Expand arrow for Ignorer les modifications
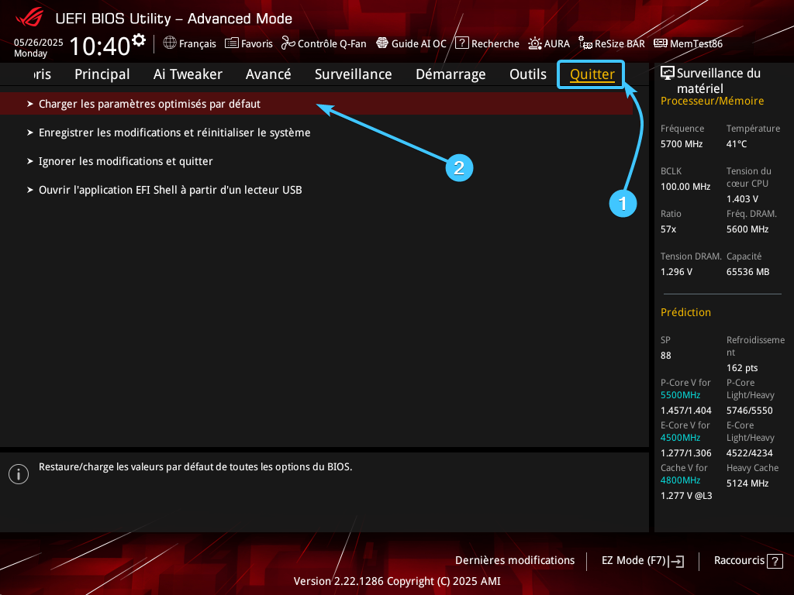The image size is (794, 595). pyautogui.click(x=30, y=161)
